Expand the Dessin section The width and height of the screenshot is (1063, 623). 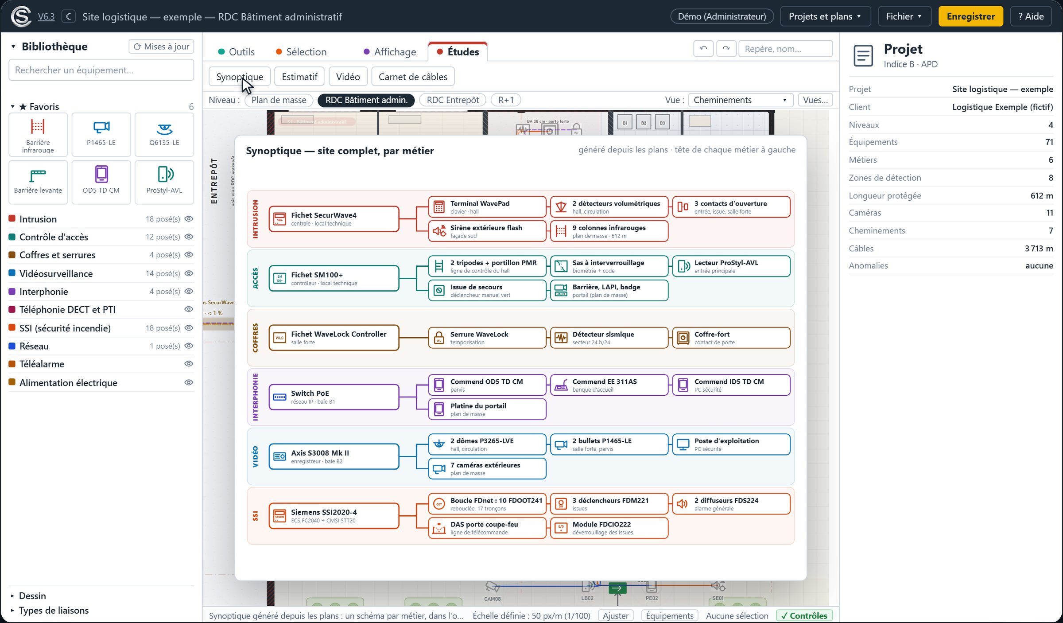(12, 596)
